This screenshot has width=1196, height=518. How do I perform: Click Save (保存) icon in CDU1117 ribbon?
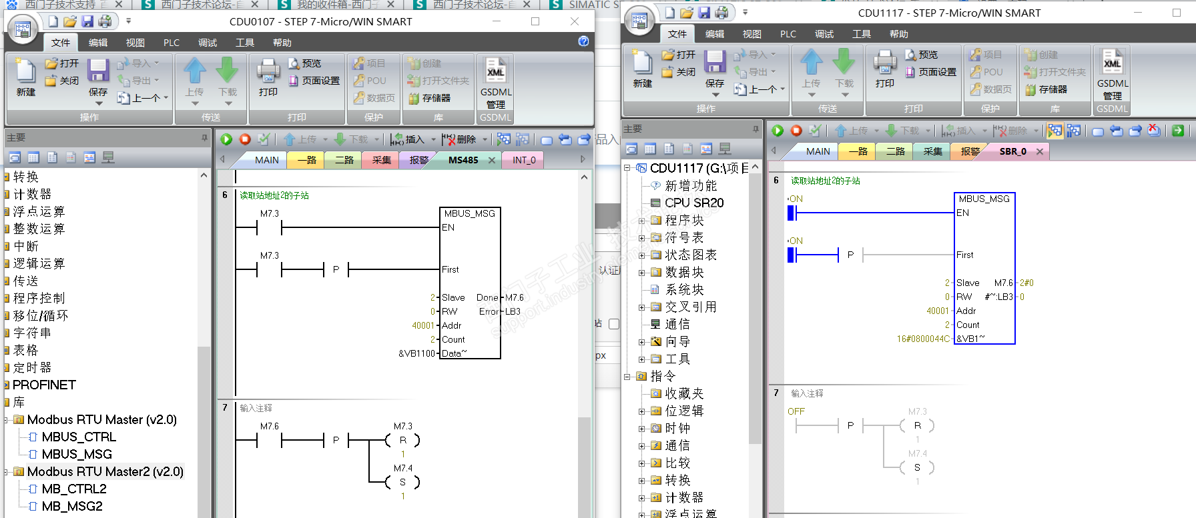click(x=715, y=62)
